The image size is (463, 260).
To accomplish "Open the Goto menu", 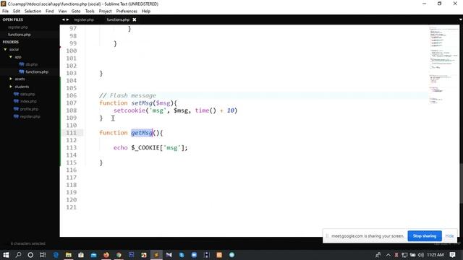I will click(x=76, y=12).
